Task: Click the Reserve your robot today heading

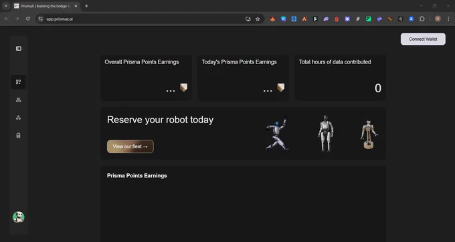Action: pyautogui.click(x=160, y=120)
